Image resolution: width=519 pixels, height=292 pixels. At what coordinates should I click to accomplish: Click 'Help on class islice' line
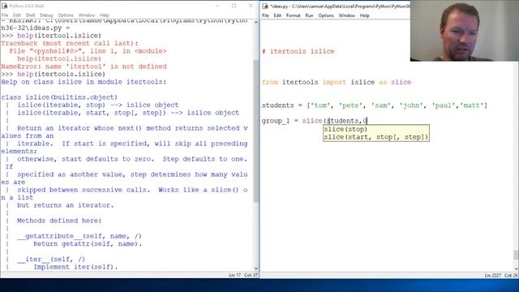pos(84,82)
